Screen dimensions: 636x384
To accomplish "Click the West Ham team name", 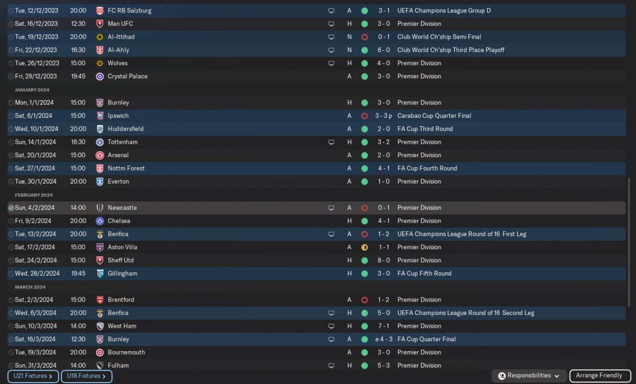I will (x=122, y=326).
